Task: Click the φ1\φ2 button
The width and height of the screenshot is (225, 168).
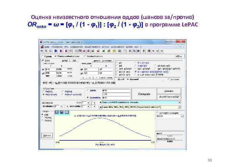Action: point(65,61)
